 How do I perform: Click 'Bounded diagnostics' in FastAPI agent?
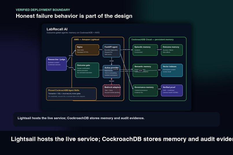[111, 50]
